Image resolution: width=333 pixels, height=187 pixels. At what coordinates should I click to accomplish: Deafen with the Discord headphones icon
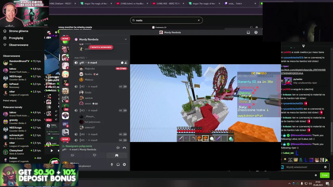coord(118,165)
